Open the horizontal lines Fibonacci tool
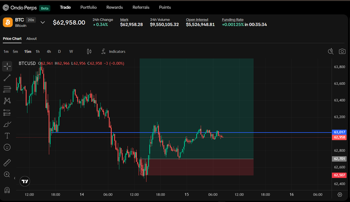 tap(7, 89)
